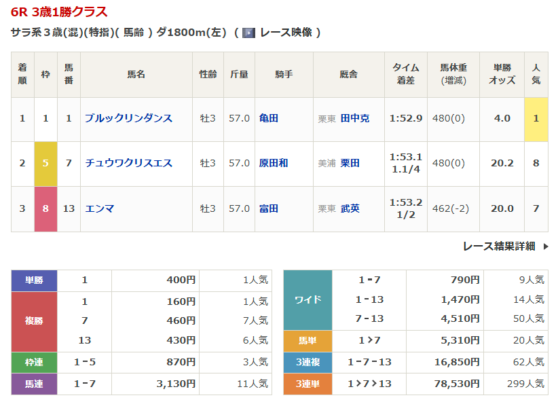Open horse エンマ page
558x402 pixels.
pyautogui.click(x=99, y=208)
